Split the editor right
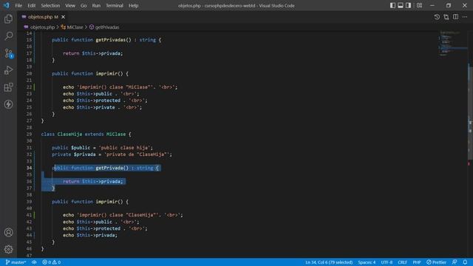Image resolution: width=473 pixels, height=266 pixels. 455,17
